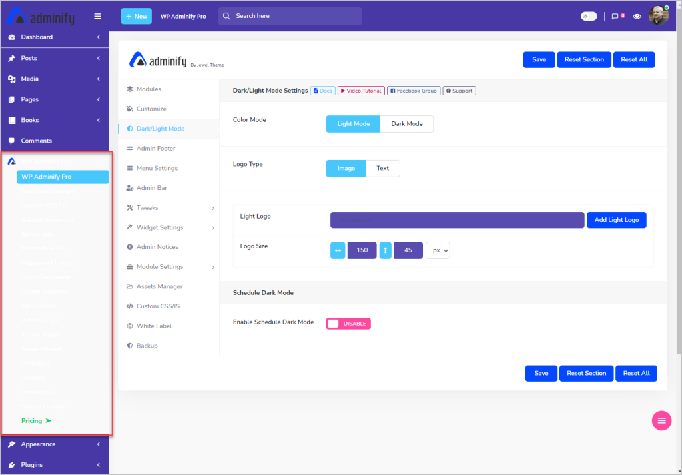The image size is (682, 475).
Task: Open Plugins in the sidebar menu
Action: click(55, 465)
